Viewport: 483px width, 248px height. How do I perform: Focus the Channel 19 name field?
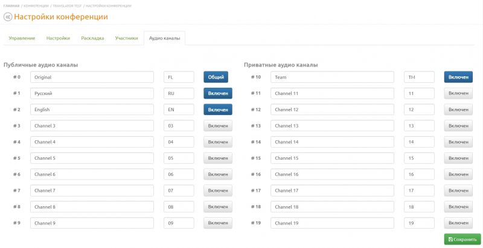click(333, 223)
